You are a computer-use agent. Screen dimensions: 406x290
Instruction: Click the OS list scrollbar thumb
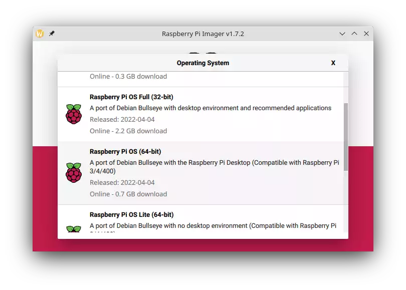(x=345, y=137)
